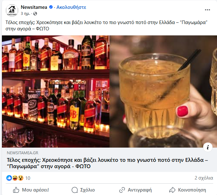
Task: Open the Newsitamea profile picture
Action: point(12,10)
